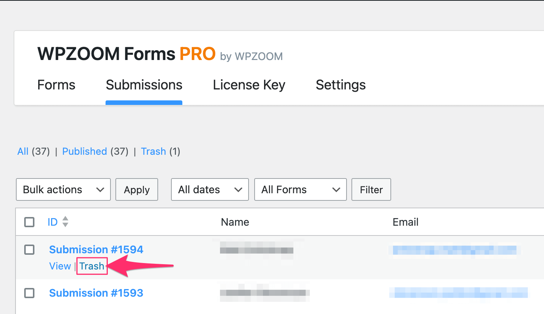This screenshot has width=544, height=314.
Task: View Submission #1594 details
Action: (x=60, y=266)
